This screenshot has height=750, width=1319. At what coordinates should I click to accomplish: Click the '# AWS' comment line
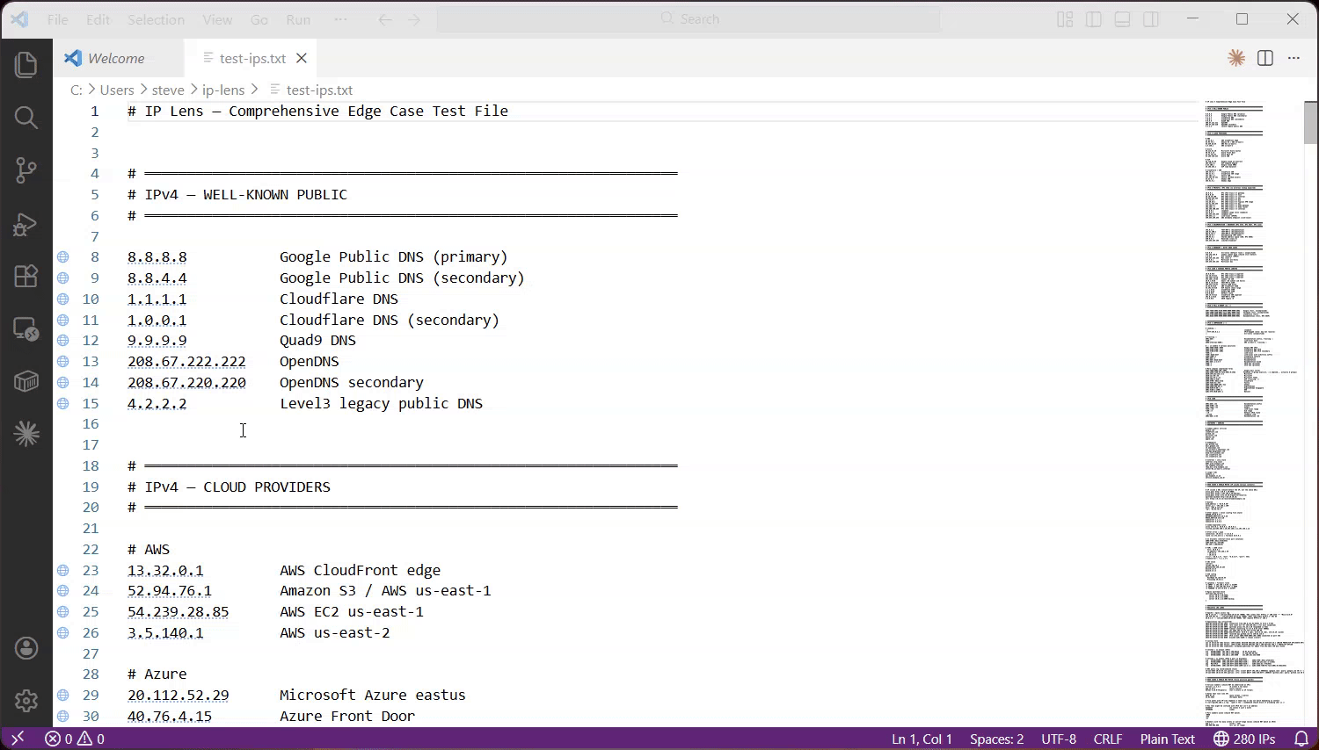pos(149,549)
